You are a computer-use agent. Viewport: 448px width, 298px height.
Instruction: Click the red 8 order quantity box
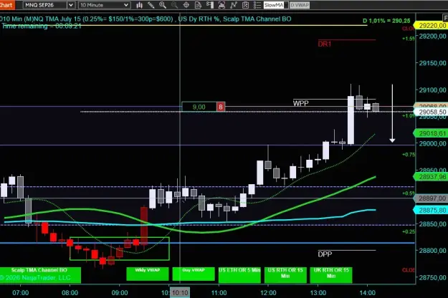coord(221,107)
